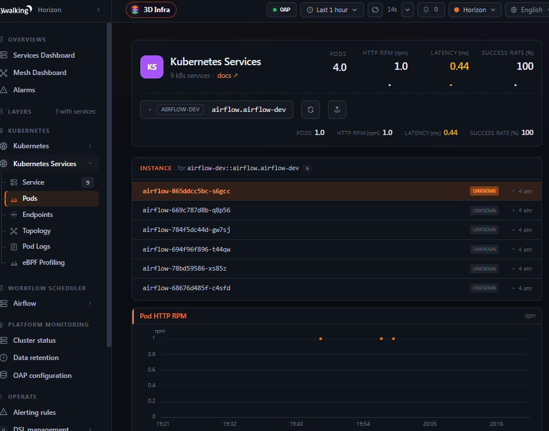The height and width of the screenshot is (431, 549).
Task: Open the alarm bell notifications
Action: [431, 10]
